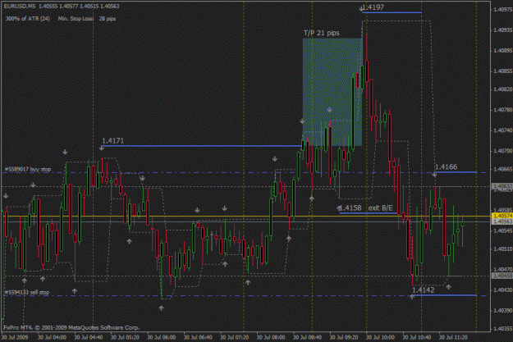Click '30 Jul 08:40' on the time axis

tap(307, 337)
